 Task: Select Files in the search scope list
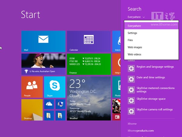tap(151, 40)
